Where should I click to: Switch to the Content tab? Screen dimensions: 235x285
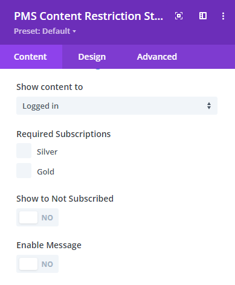(x=30, y=57)
